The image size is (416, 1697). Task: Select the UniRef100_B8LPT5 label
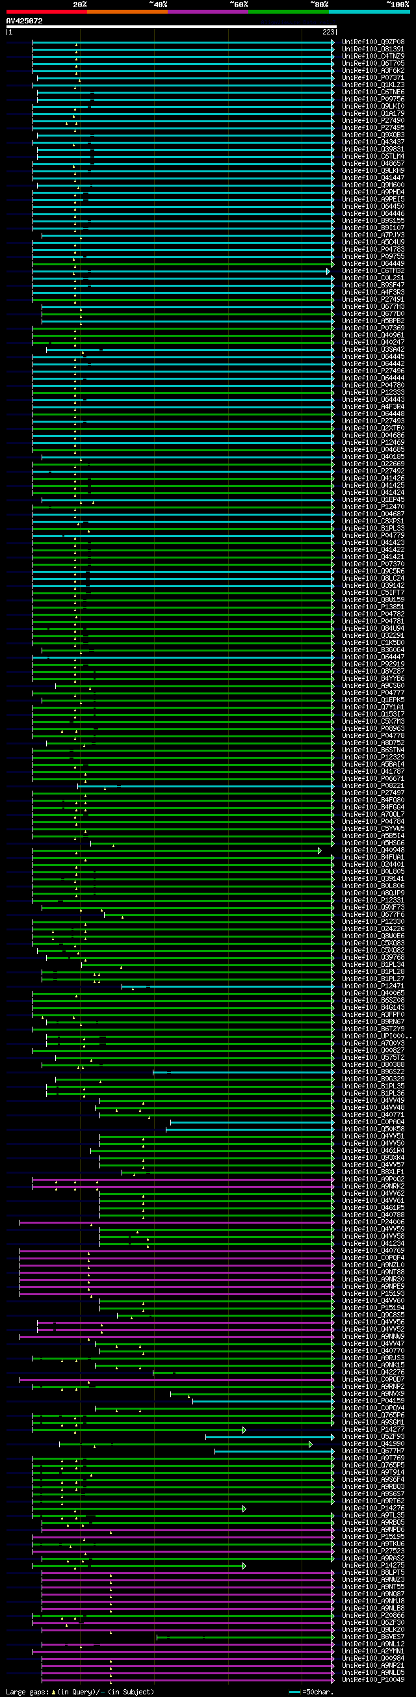[373, 1573]
